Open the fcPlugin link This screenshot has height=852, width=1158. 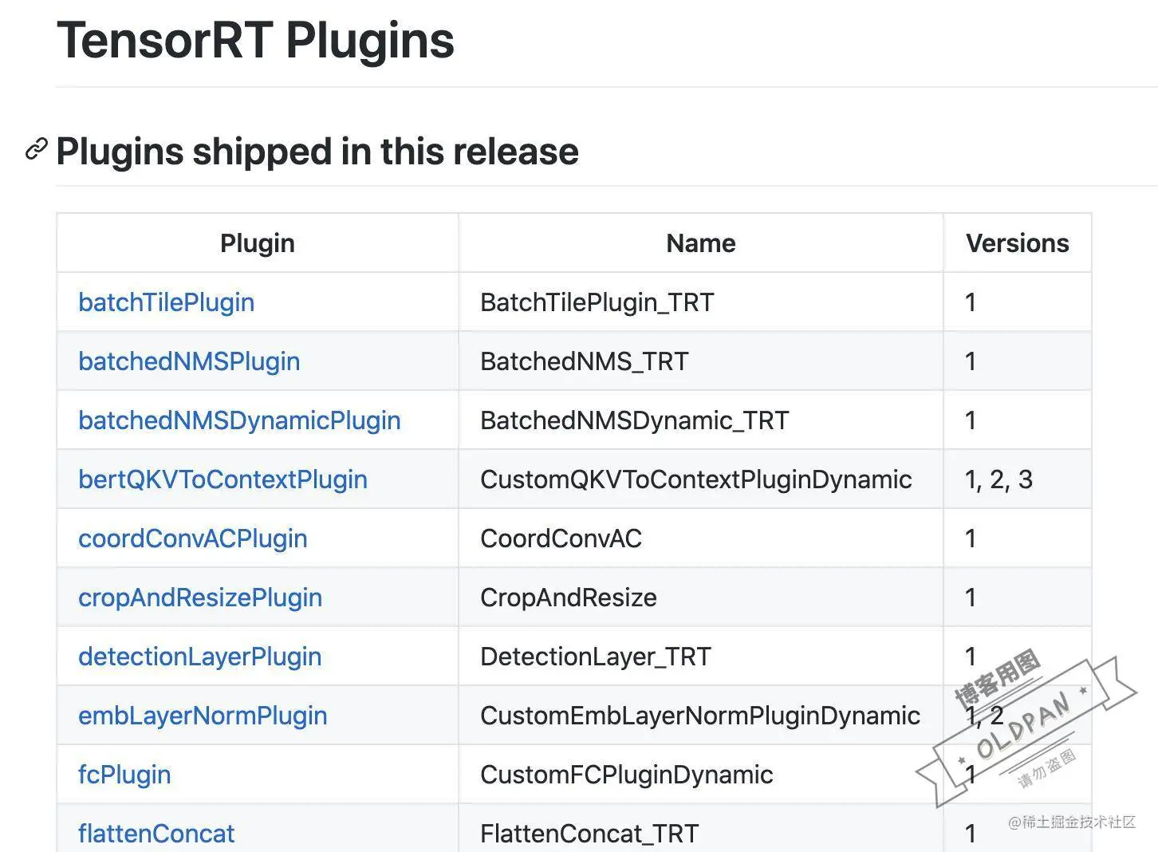[x=124, y=775]
